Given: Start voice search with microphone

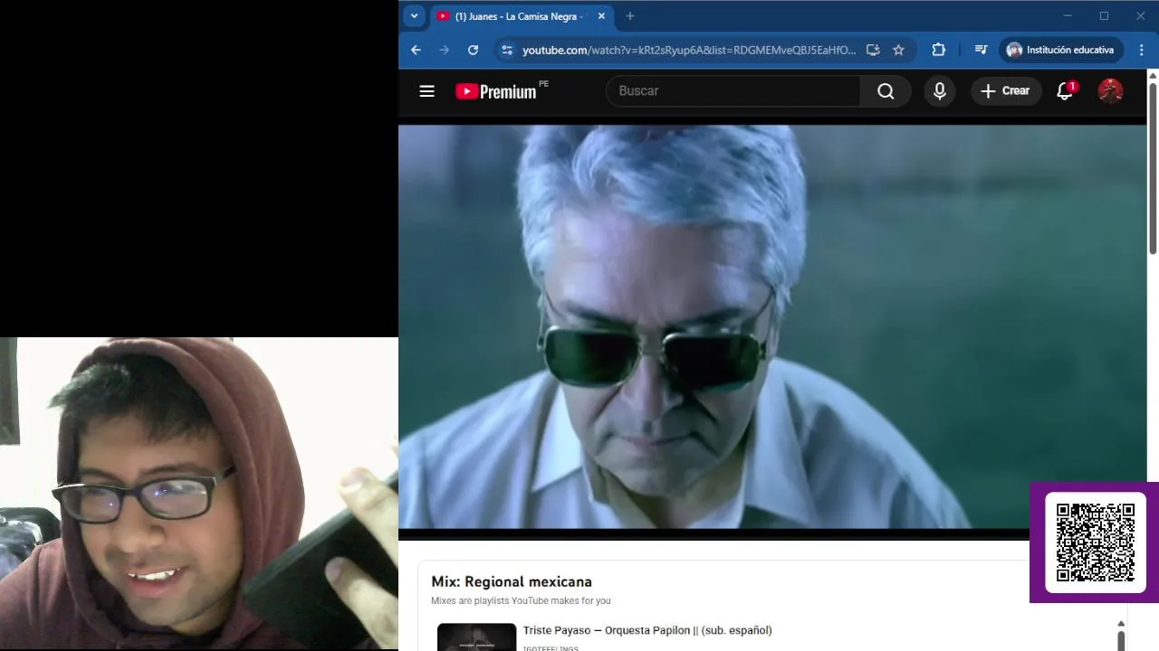Looking at the screenshot, I should click(940, 90).
